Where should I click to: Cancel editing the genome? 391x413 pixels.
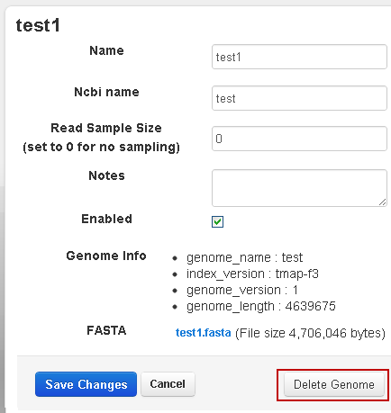click(x=168, y=384)
